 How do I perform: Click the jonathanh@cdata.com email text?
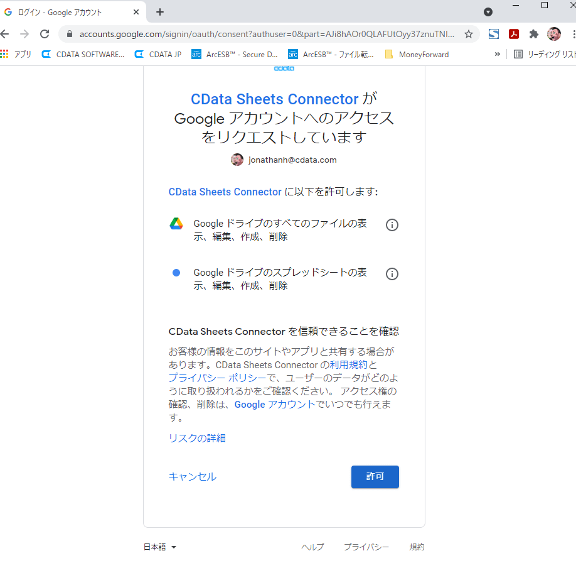(292, 160)
